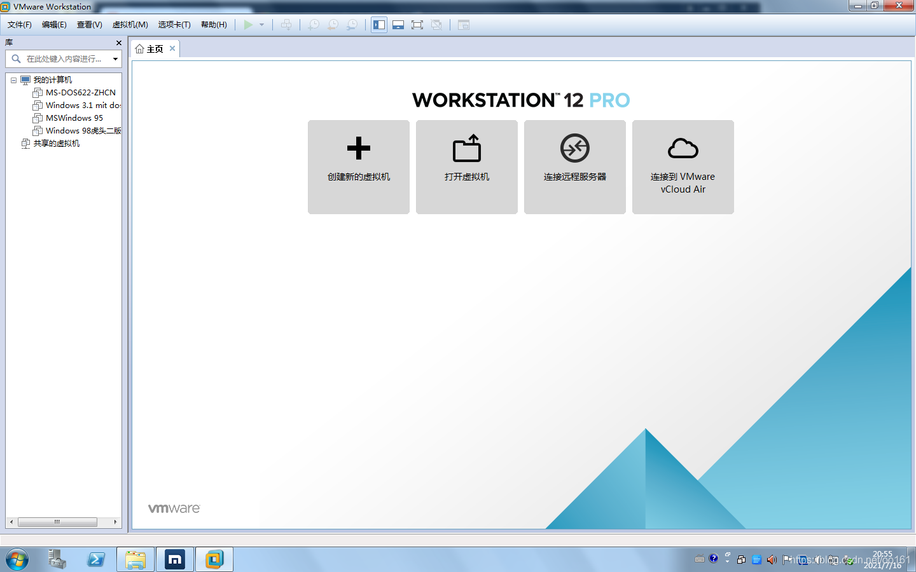Click the full screen mode icon
916x572 pixels.
pyautogui.click(x=417, y=25)
